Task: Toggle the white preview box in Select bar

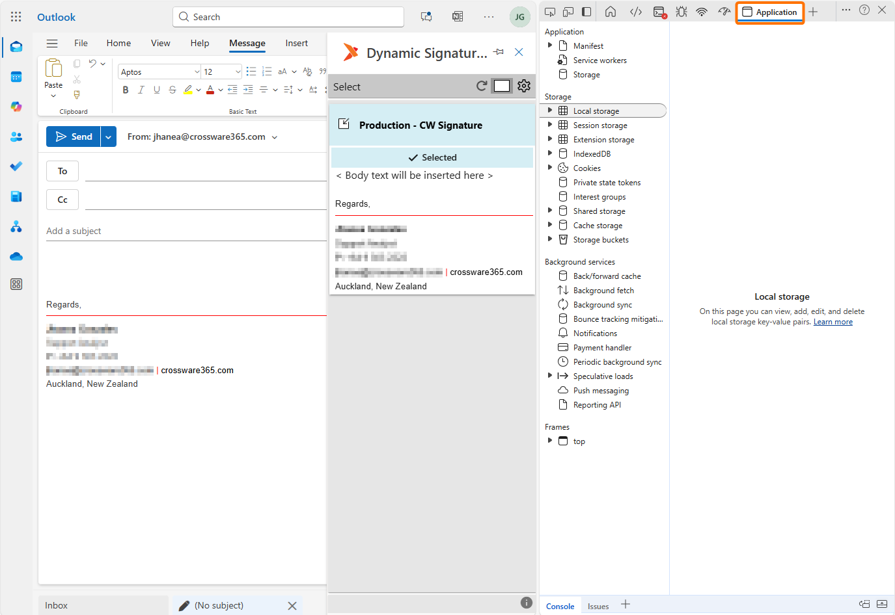Action: click(502, 86)
